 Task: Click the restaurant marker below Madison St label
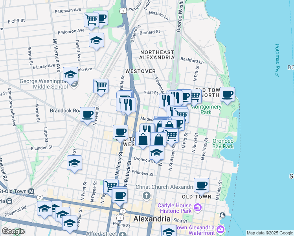[x=147, y=129]
